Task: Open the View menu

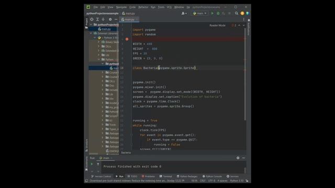Action: 110,7
